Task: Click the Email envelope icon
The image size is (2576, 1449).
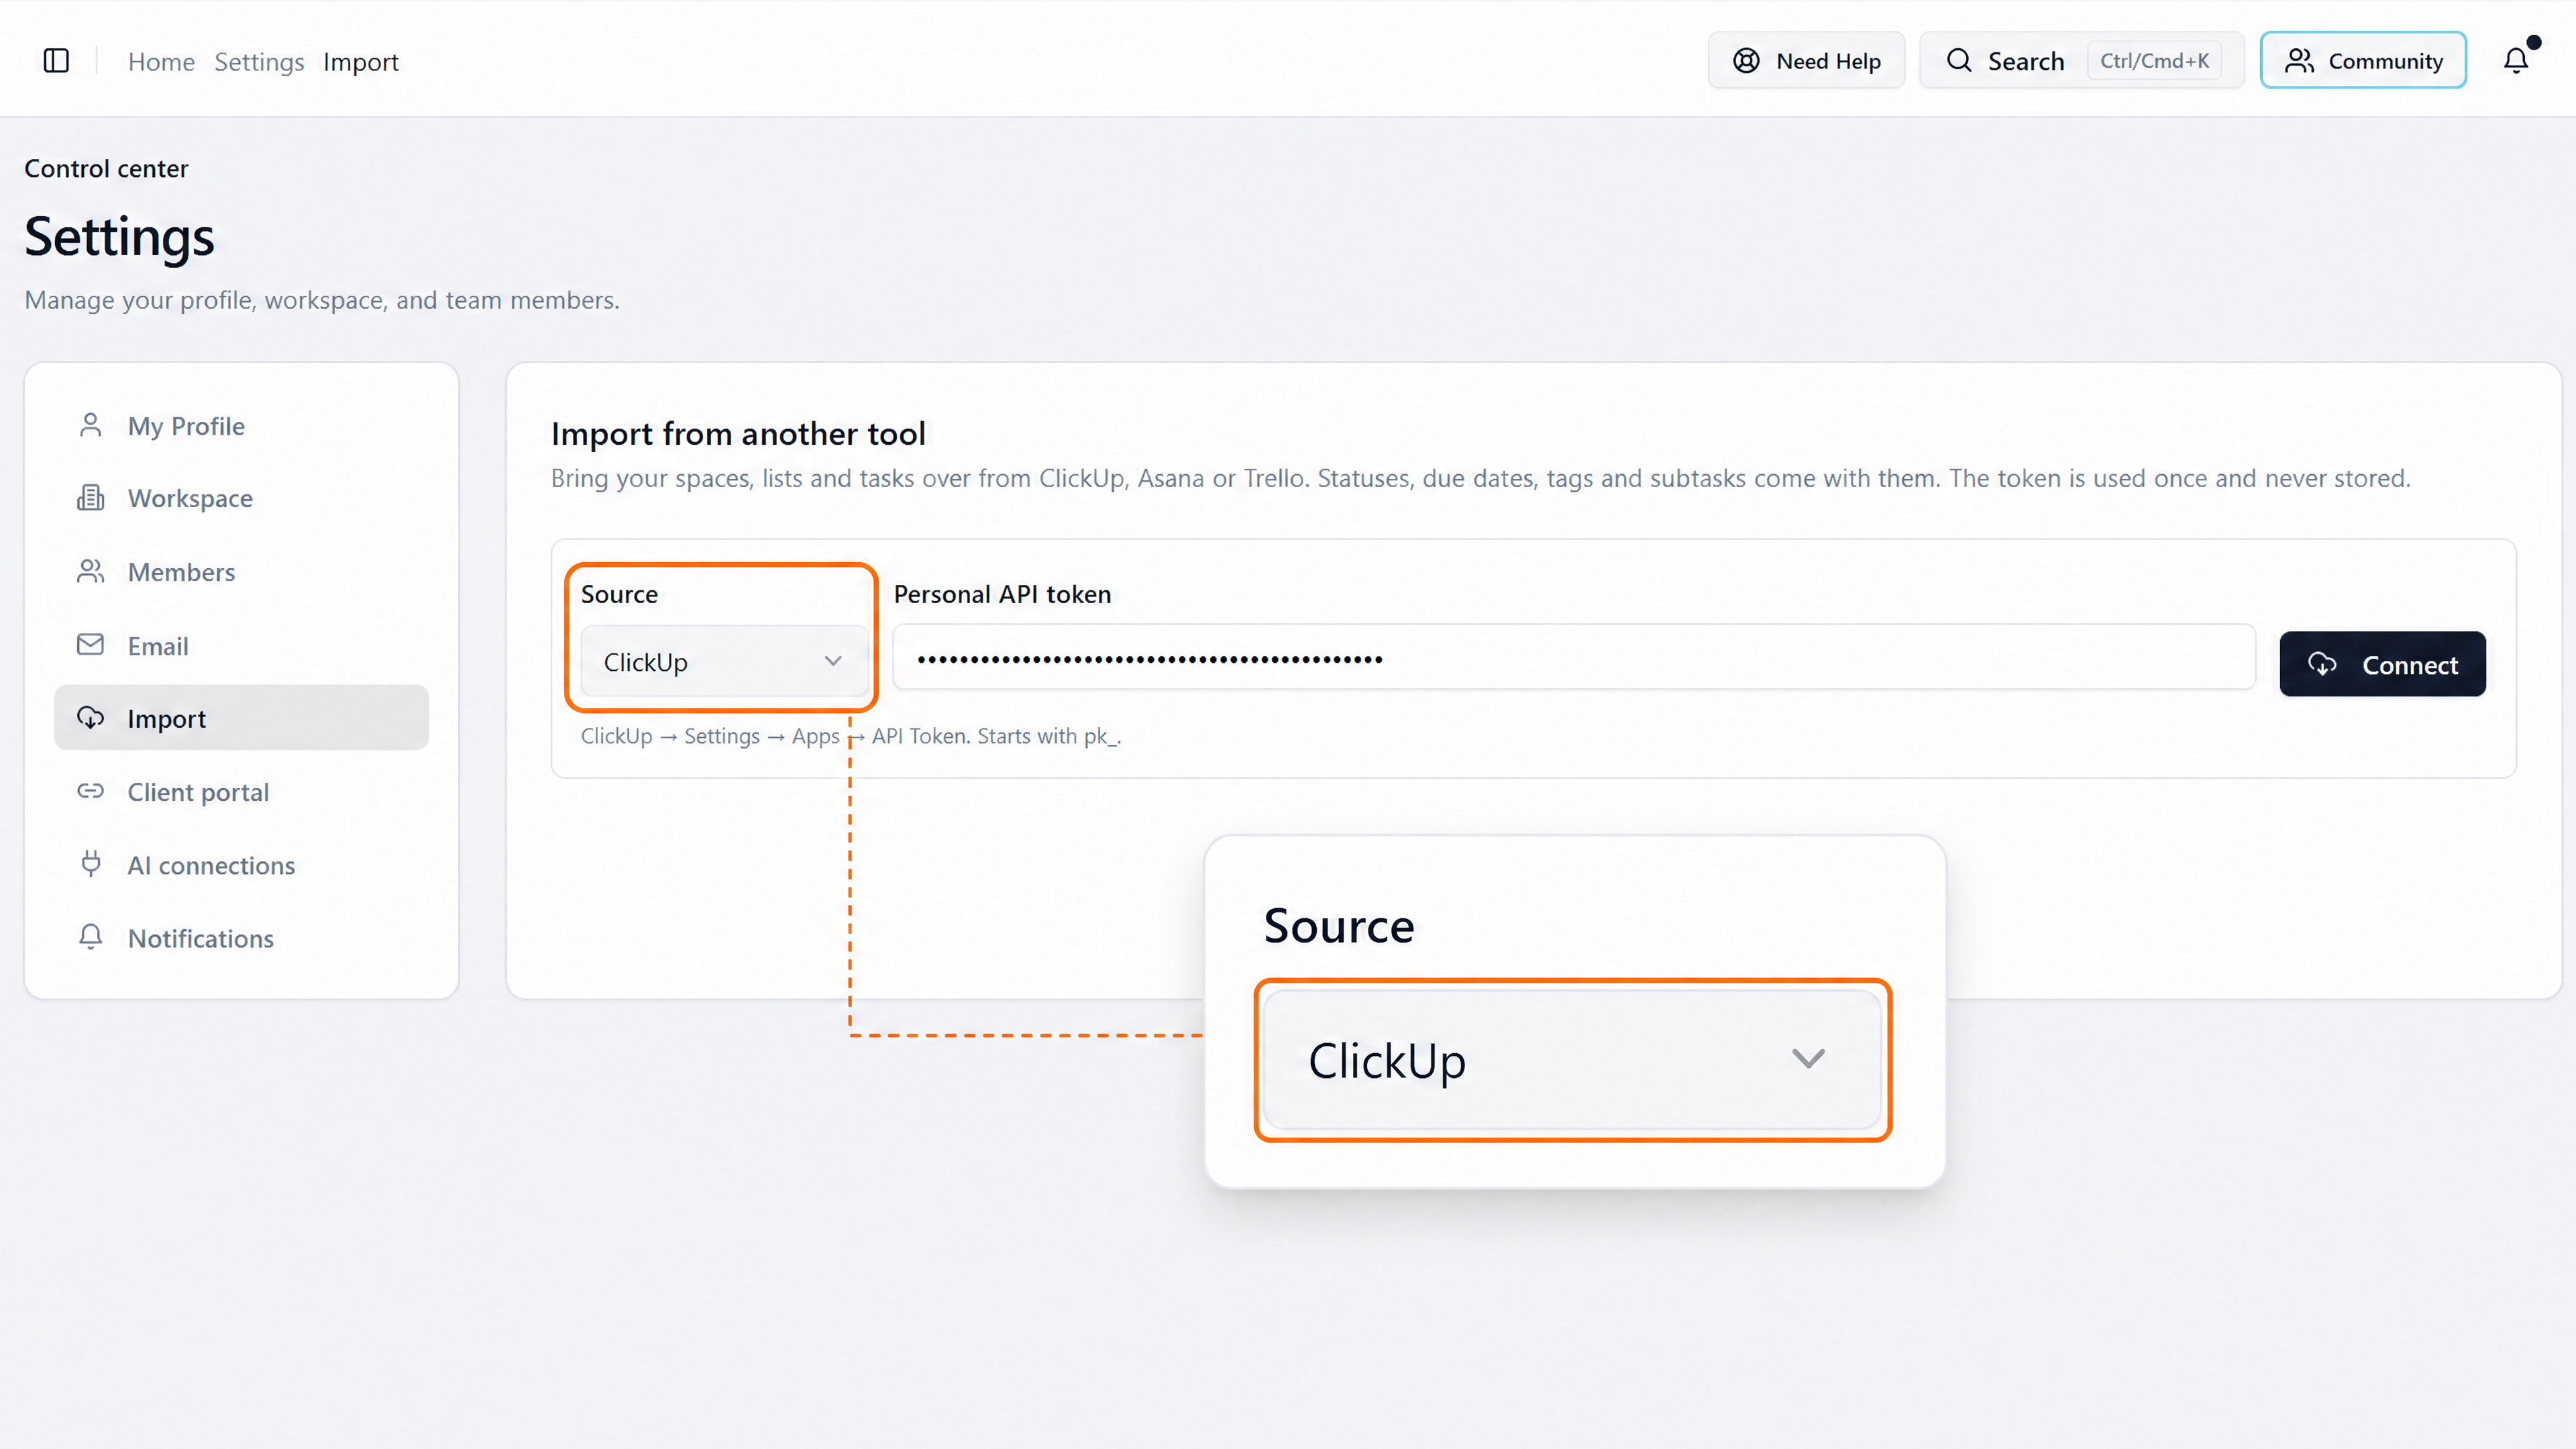Action: pyautogui.click(x=90, y=644)
